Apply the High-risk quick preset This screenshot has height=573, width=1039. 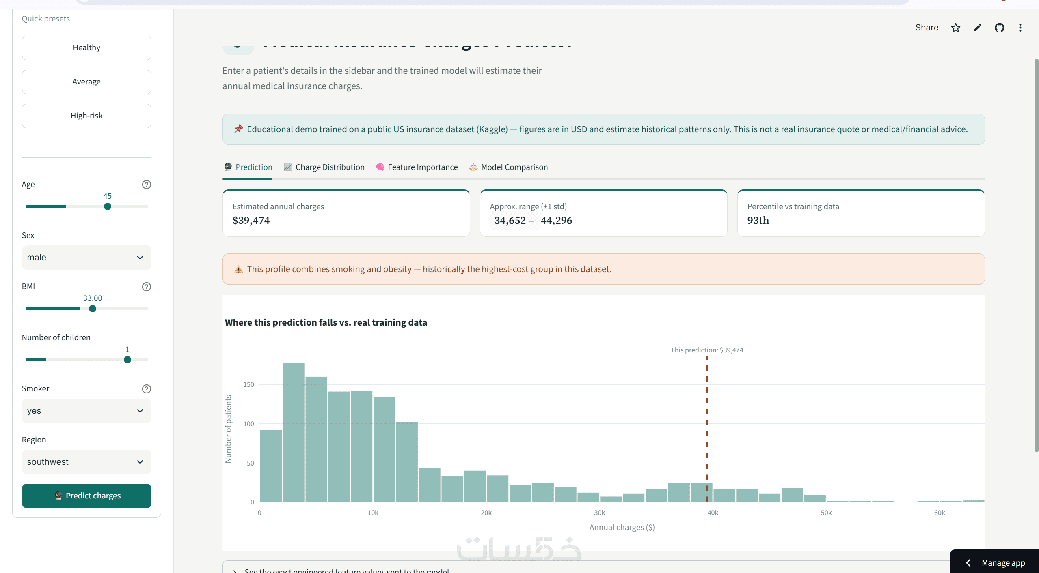coord(86,116)
